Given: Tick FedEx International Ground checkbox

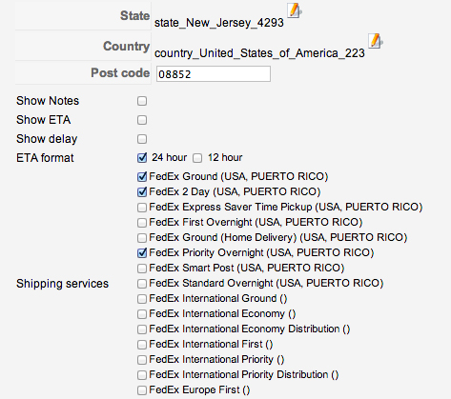Looking at the screenshot, I should point(142,299).
